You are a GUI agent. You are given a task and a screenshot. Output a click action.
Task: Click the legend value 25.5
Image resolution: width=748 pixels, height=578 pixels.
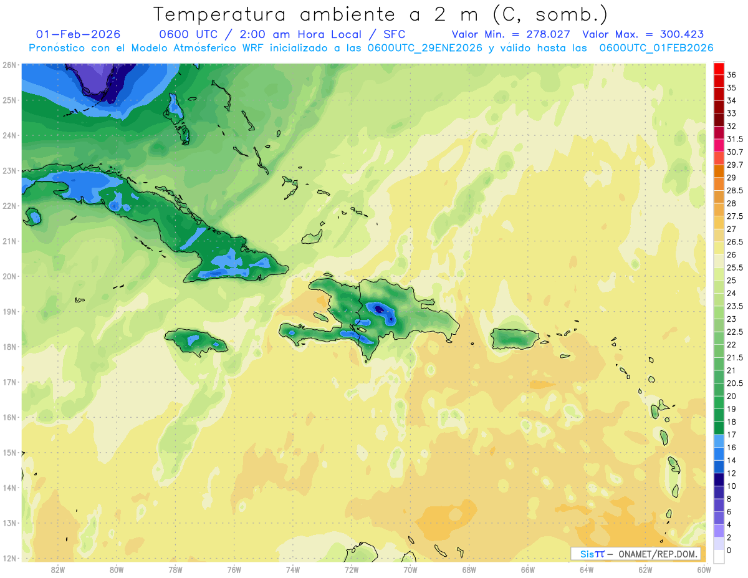734,267
